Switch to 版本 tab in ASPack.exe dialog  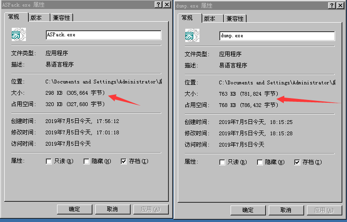point(39,18)
